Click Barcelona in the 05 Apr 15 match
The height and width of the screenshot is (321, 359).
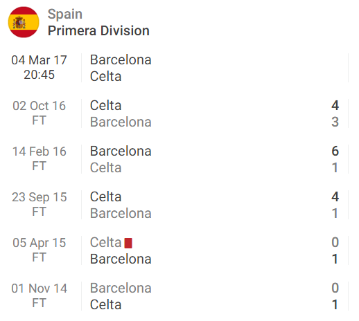[x=121, y=259]
